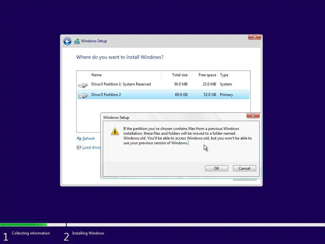Screen dimensions: 325x244
Task: Click the Primary type cell
Action: tap(226, 95)
